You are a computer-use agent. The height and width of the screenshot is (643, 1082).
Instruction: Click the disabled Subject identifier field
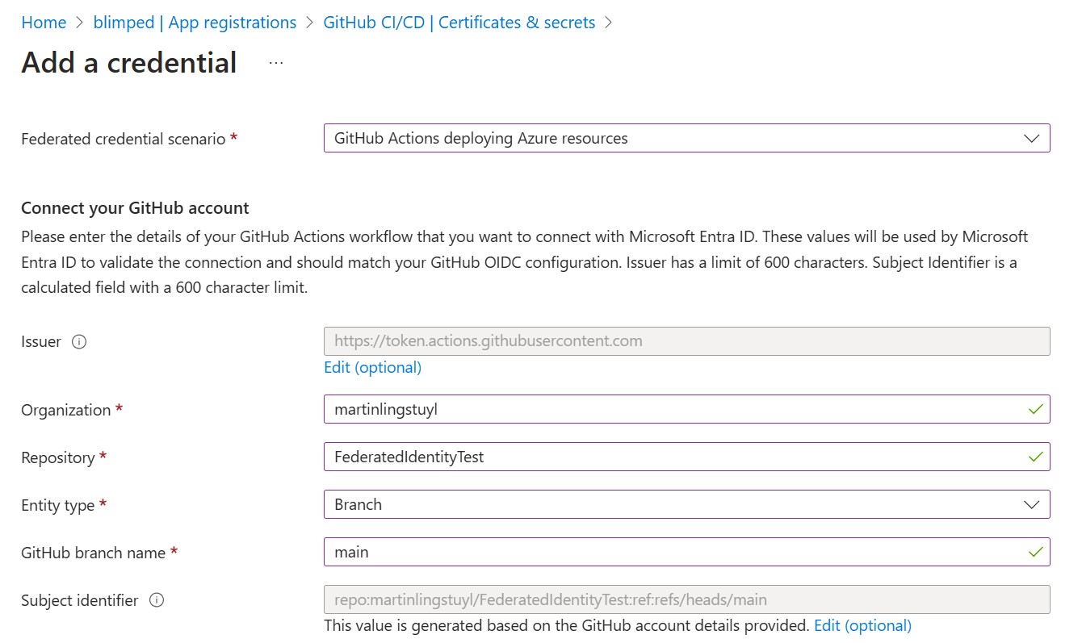(x=686, y=599)
